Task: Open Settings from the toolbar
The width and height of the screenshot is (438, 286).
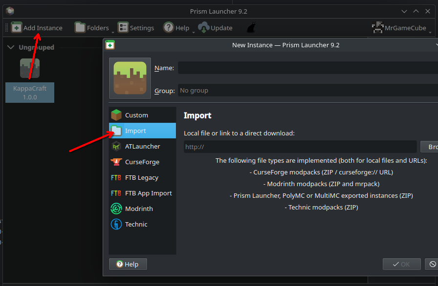Action: point(136,28)
